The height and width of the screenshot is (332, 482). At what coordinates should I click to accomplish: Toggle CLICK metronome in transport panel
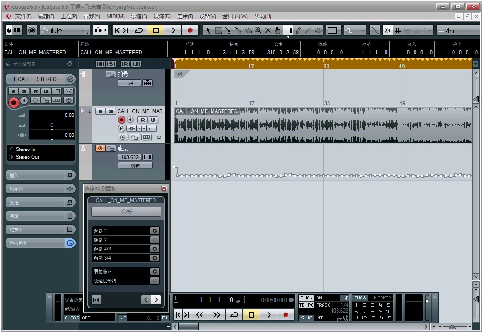(x=307, y=298)
